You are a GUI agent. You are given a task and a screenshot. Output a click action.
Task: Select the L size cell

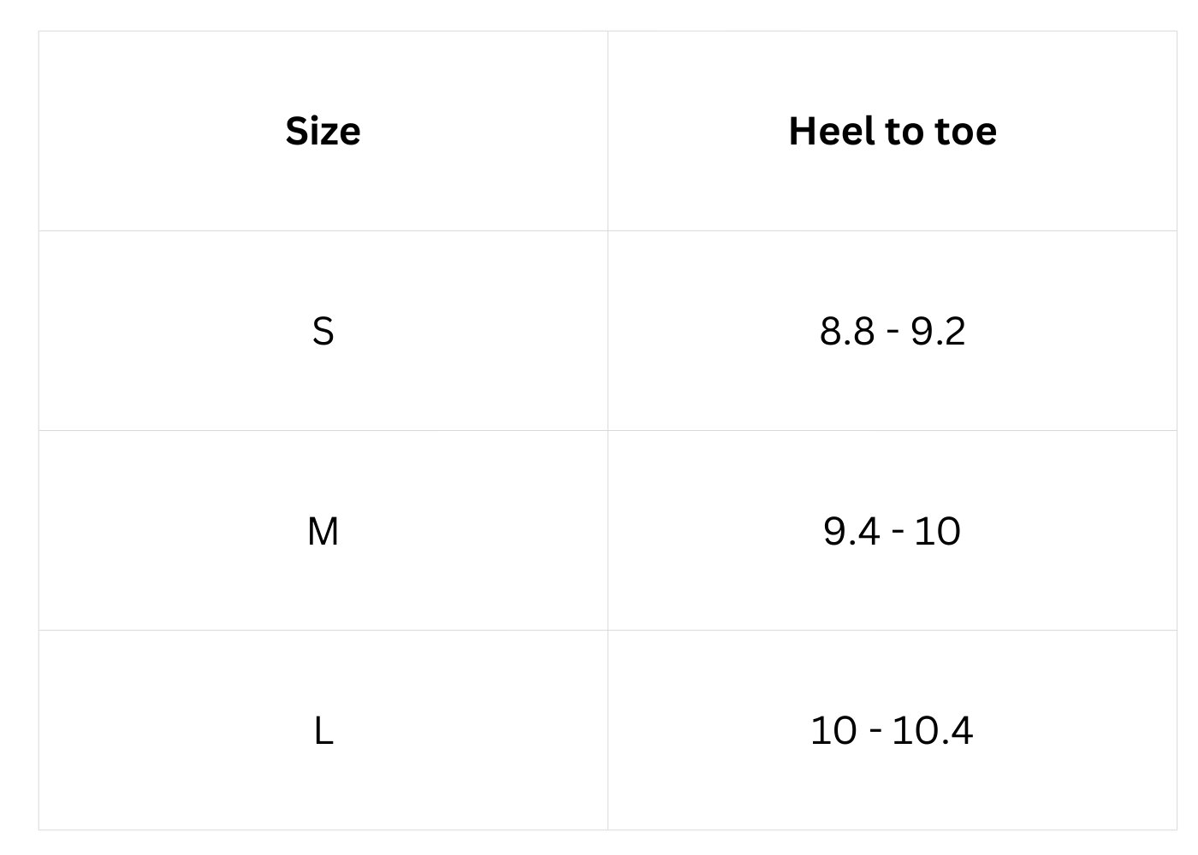coord(323,731)
